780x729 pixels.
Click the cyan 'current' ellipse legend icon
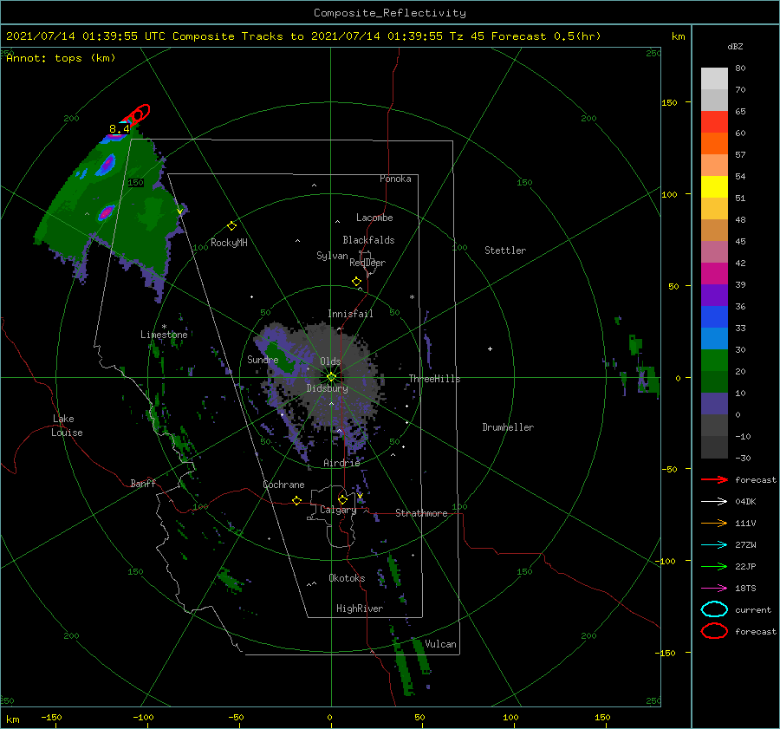point(714,609)
